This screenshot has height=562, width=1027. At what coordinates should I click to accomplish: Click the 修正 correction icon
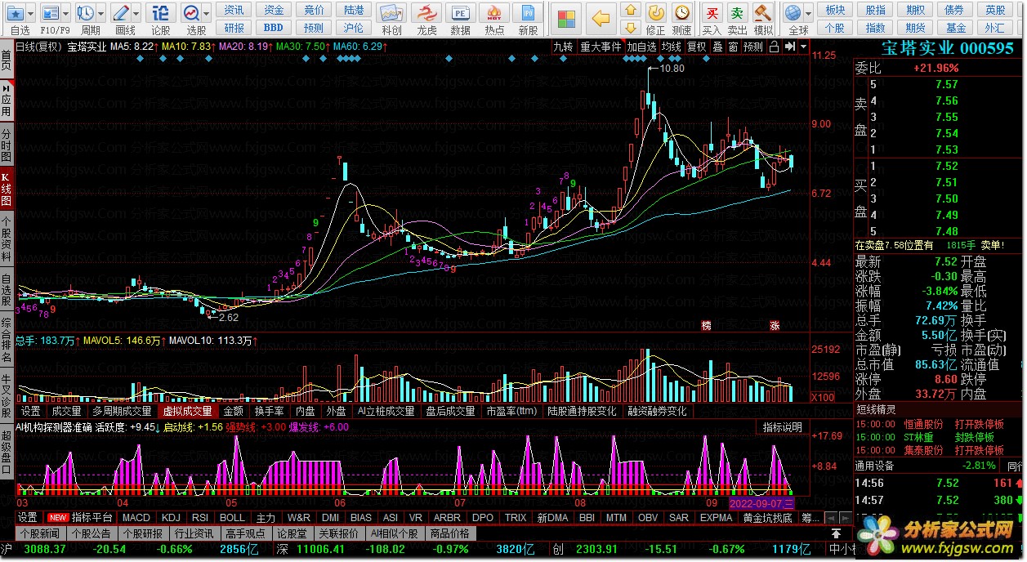click(x=656, y=13)
